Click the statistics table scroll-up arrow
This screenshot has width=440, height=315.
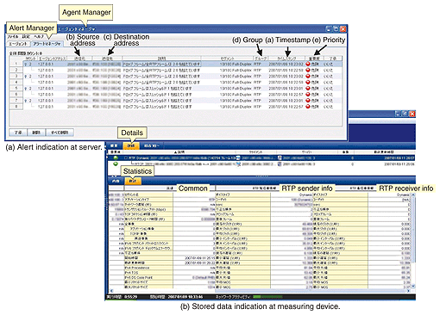(413, 195)
